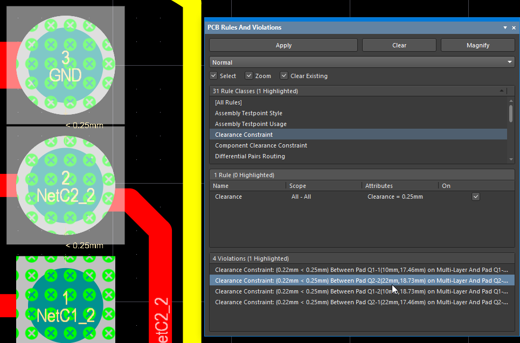The height and width of the screenshot is (343, 520).
Task: Open the panel options dropdown arrow in title bar
Action: click(505, 27)
